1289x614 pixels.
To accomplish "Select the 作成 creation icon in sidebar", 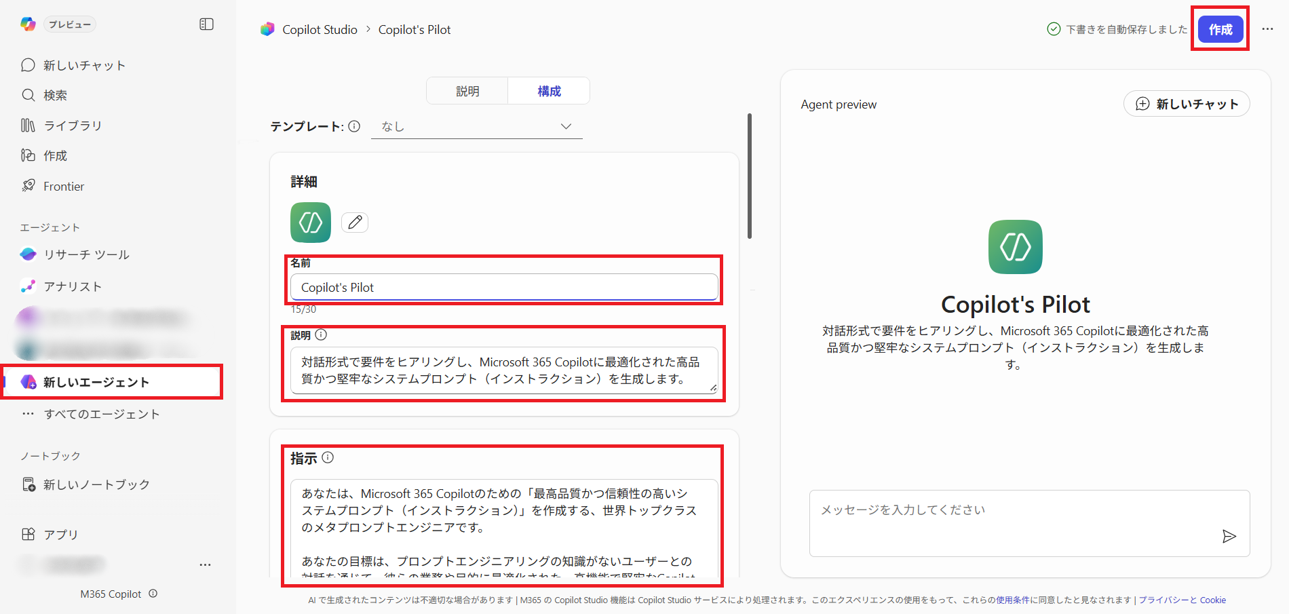I will 27,155.
